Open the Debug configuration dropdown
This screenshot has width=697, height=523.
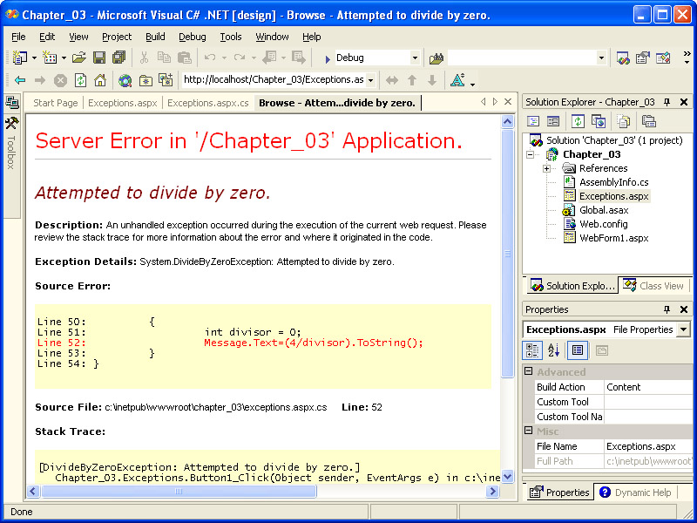[x=415, y=58]
